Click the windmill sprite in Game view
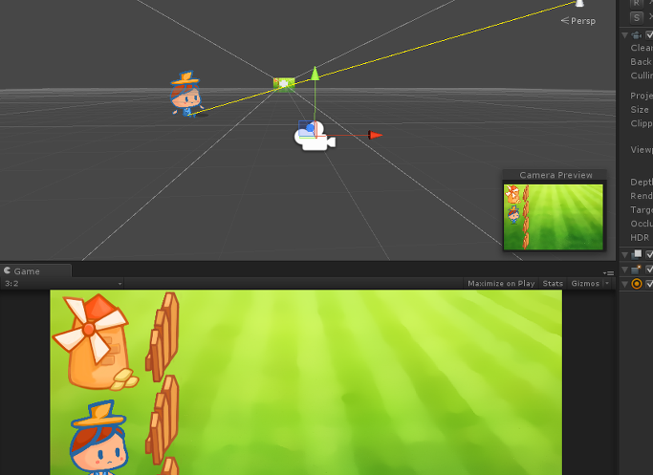 [x=95, y=342]
